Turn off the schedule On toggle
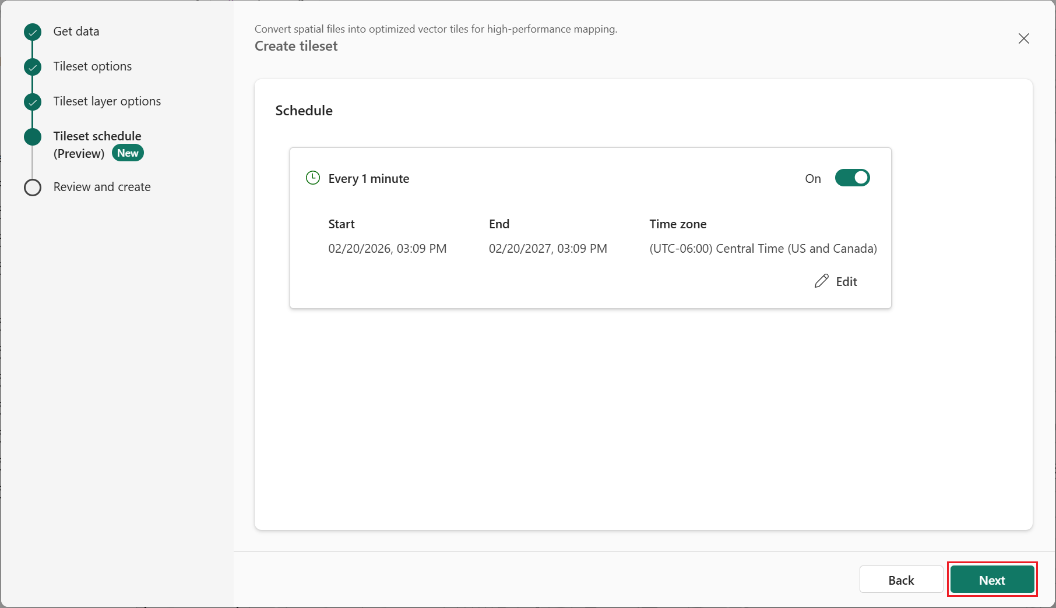The width and height of the screenshot is (1056, 608). click(x=852, y=178)
